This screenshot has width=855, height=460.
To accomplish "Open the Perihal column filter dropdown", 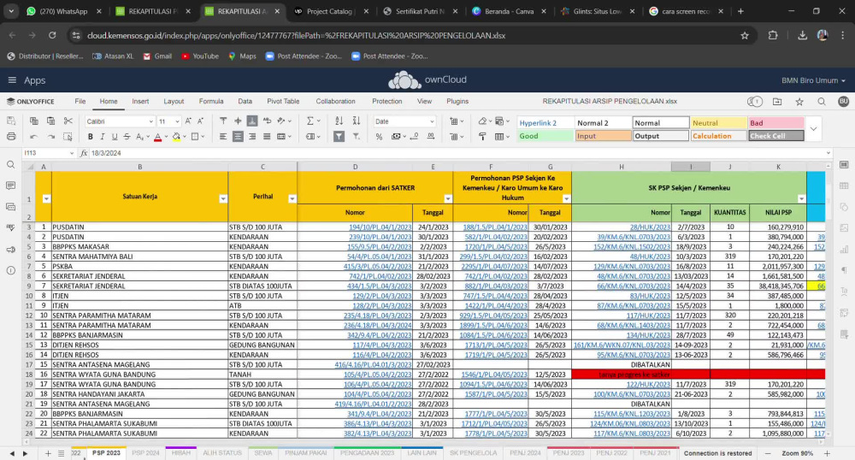I will pos(292,199).
